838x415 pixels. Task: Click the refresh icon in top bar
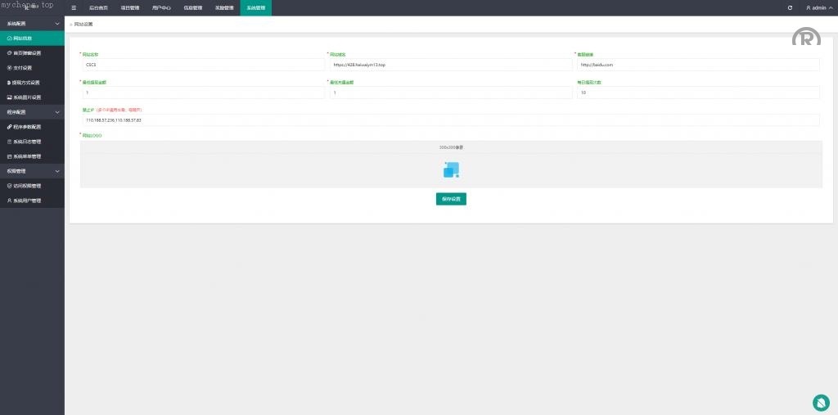[790, 7]
